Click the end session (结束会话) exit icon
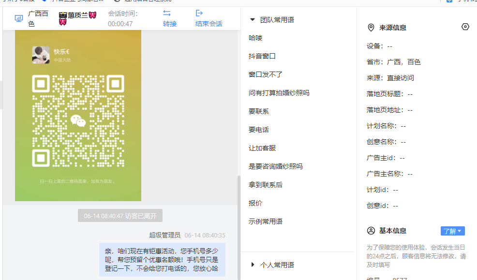Screen dimensions: 477x280 (199, 13)
